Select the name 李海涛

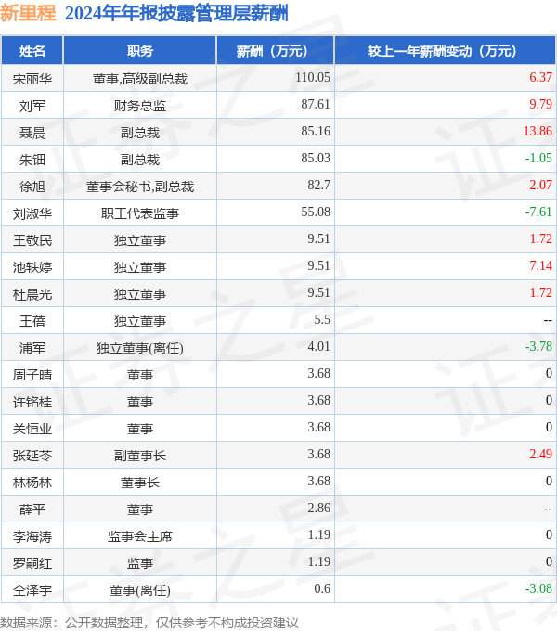[32, 537]
